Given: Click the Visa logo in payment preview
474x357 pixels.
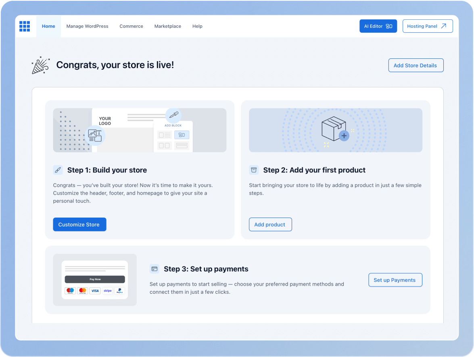Looking at the screenshot, I should point(95,291).
